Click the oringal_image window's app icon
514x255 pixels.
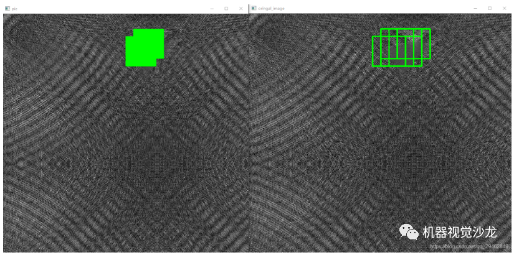(x=254, y=9)
